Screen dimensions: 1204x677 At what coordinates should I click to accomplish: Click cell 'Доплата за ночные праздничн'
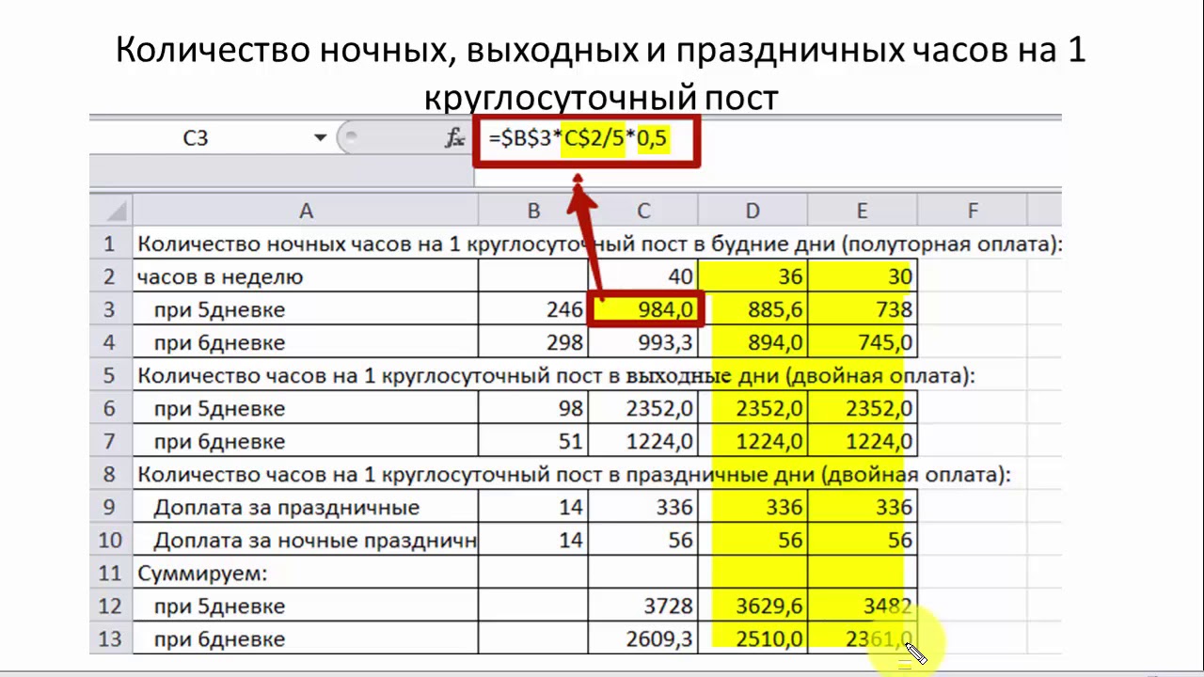coord(306,540)
